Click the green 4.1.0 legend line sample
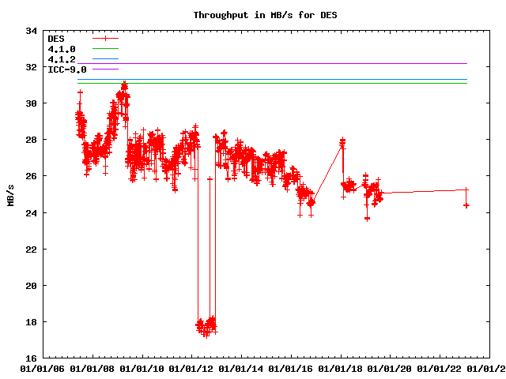 click(x=105, y=48)
